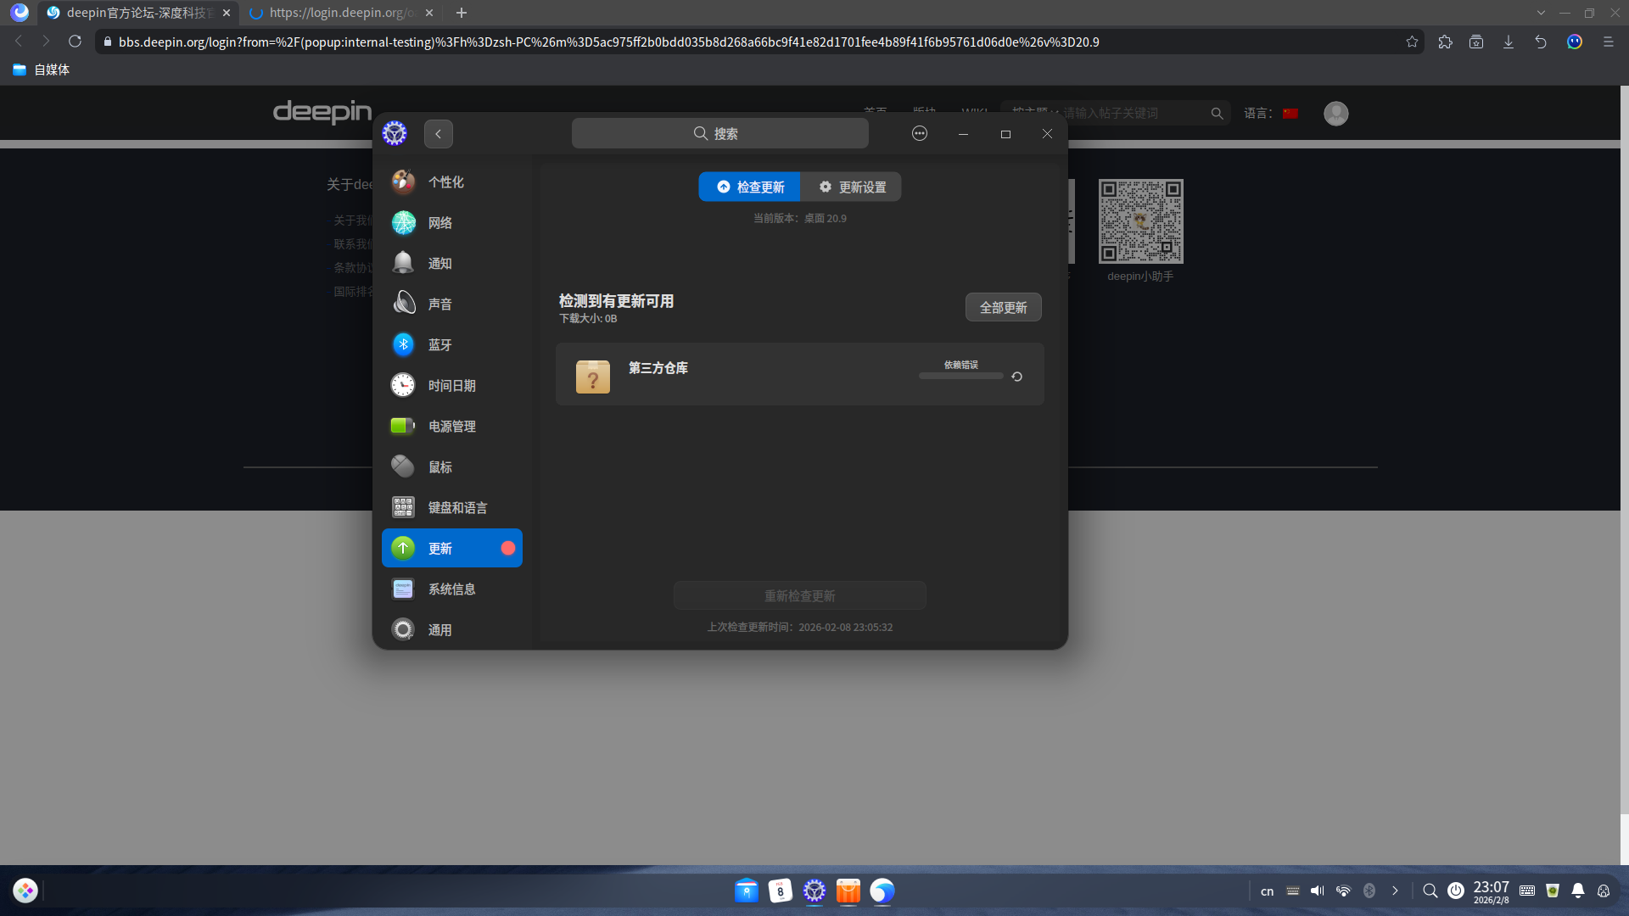Click the 全部更新 button
Image resolution: width=1629 pixels, height=916 pixels.
[x=1003, y=308]
